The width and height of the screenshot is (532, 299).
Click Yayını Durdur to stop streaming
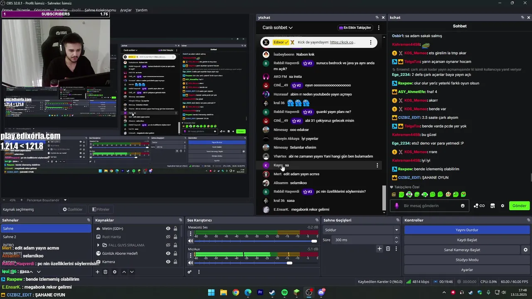467,230
